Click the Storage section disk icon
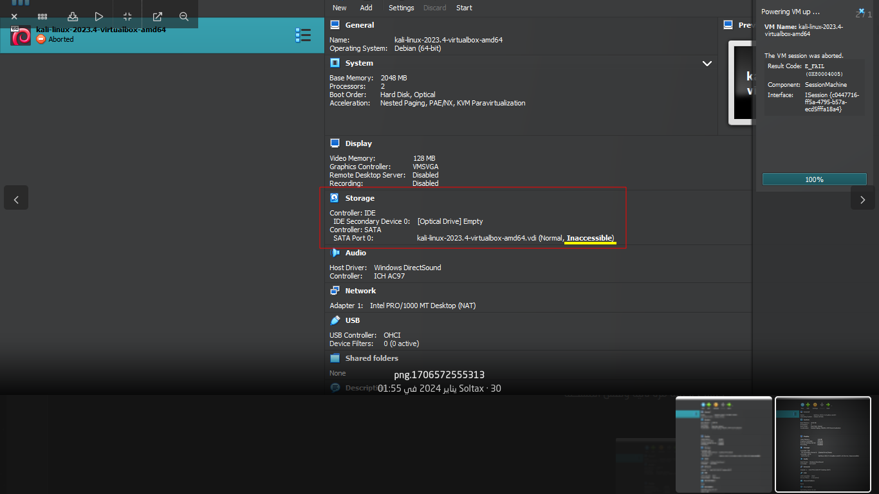The height and width of the screenshot is (494, 879). click(x=335, y=198)
